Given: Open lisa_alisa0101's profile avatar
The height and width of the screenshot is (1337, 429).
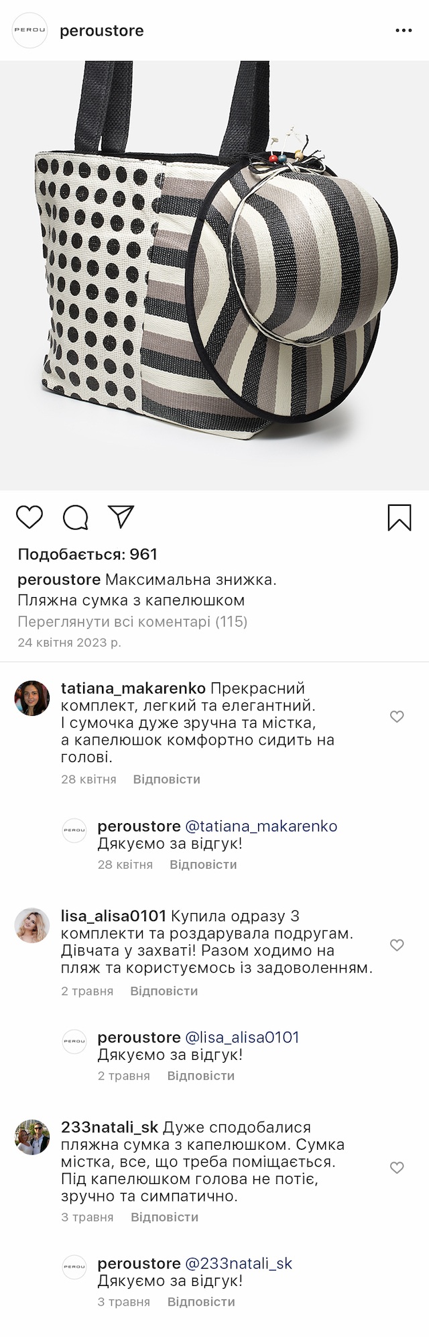Looking at the screenshot, I should coord(32,926).
